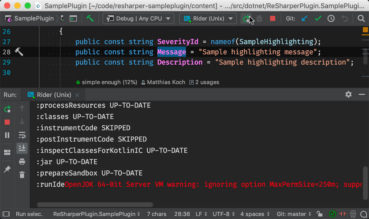Click the Git update project arrow
Image resolution: width=369 pixels, height=219 pixels.
(x=304, y=18)
